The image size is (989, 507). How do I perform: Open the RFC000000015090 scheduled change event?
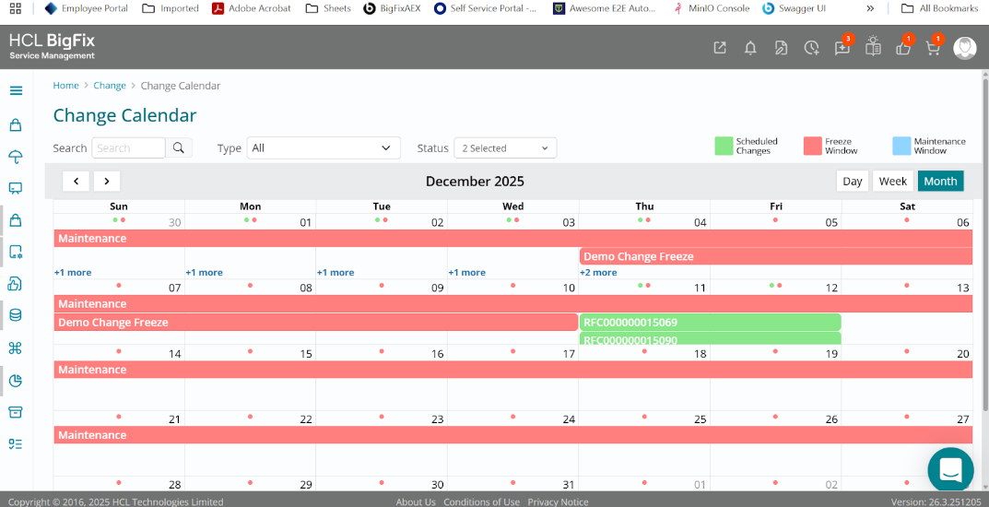coord(711,338)
